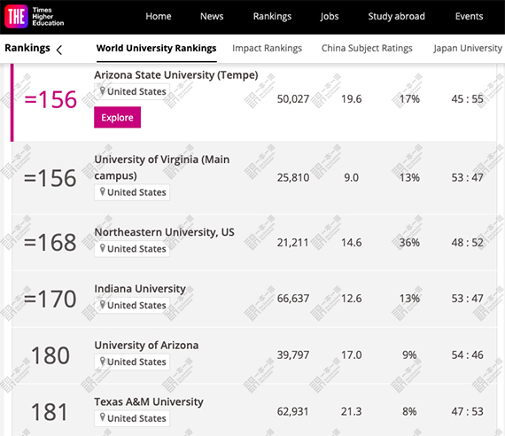Click the 19.6 students-per-staff value

click(352, 99)
